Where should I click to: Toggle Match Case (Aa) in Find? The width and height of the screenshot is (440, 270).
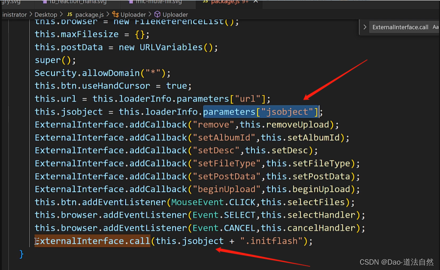tap(435, 27)
